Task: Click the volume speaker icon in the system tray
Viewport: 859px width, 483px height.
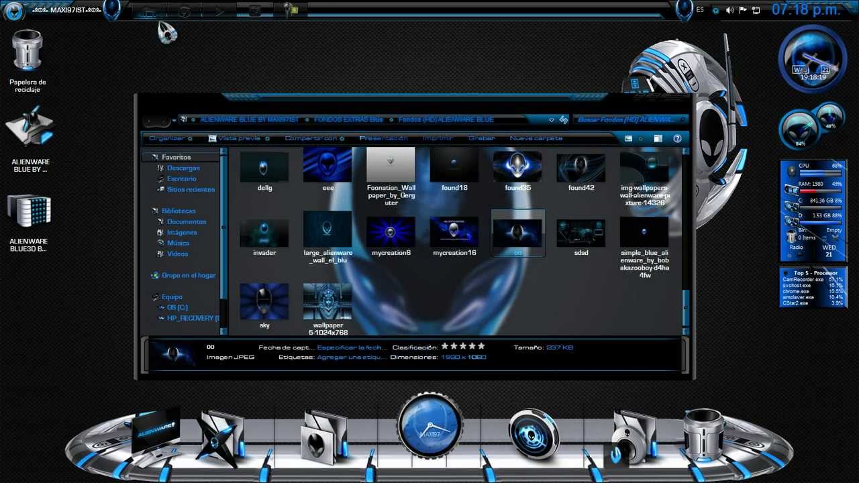Action: coord(729,10)
